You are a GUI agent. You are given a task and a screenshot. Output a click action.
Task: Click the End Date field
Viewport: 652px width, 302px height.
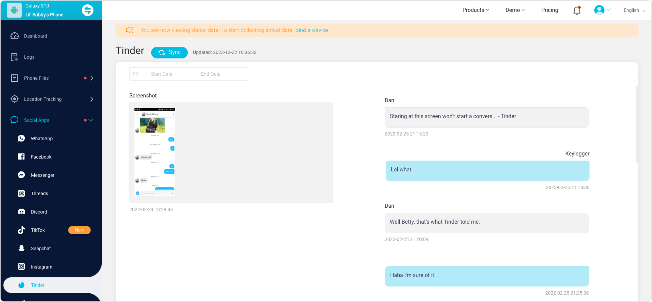coord(210,74)
